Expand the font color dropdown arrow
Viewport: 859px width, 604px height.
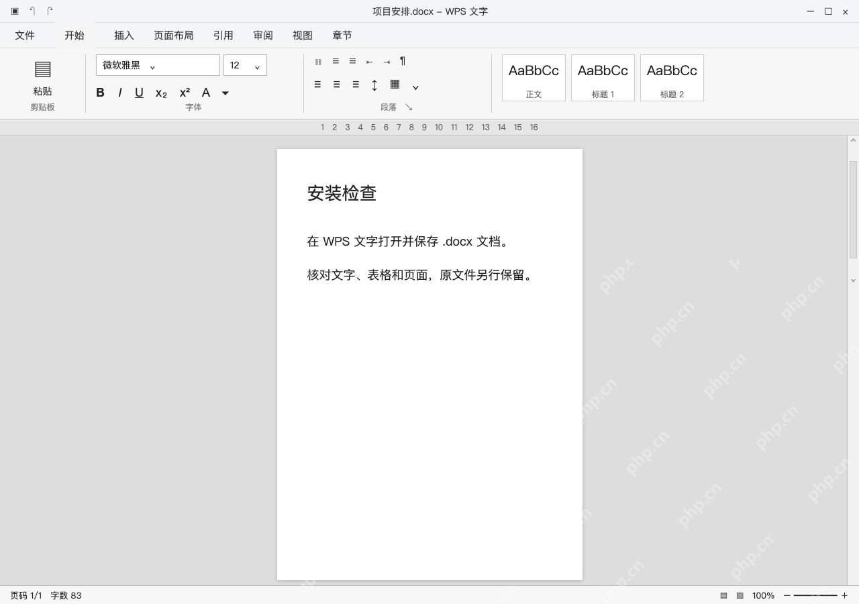tap(225, 93)
